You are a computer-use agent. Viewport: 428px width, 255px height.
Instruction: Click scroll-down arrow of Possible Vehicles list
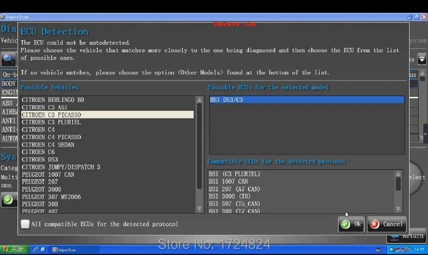[x=200, y=209]
